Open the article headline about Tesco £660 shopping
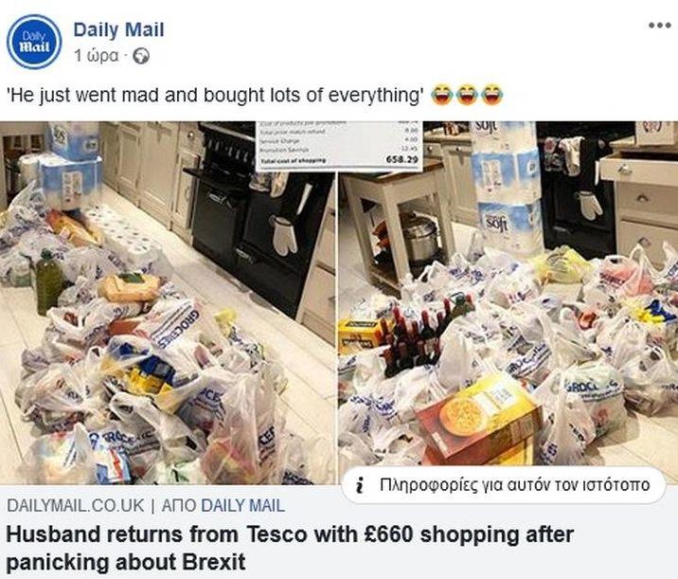Viewport: 678px width, 579px height. [x=290, y=549]
